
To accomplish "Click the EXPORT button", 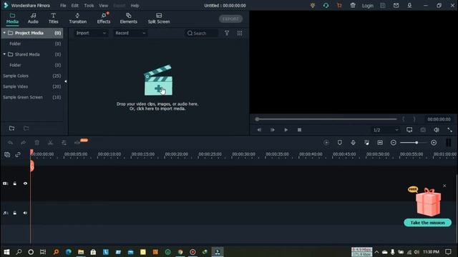I will 230,19.
